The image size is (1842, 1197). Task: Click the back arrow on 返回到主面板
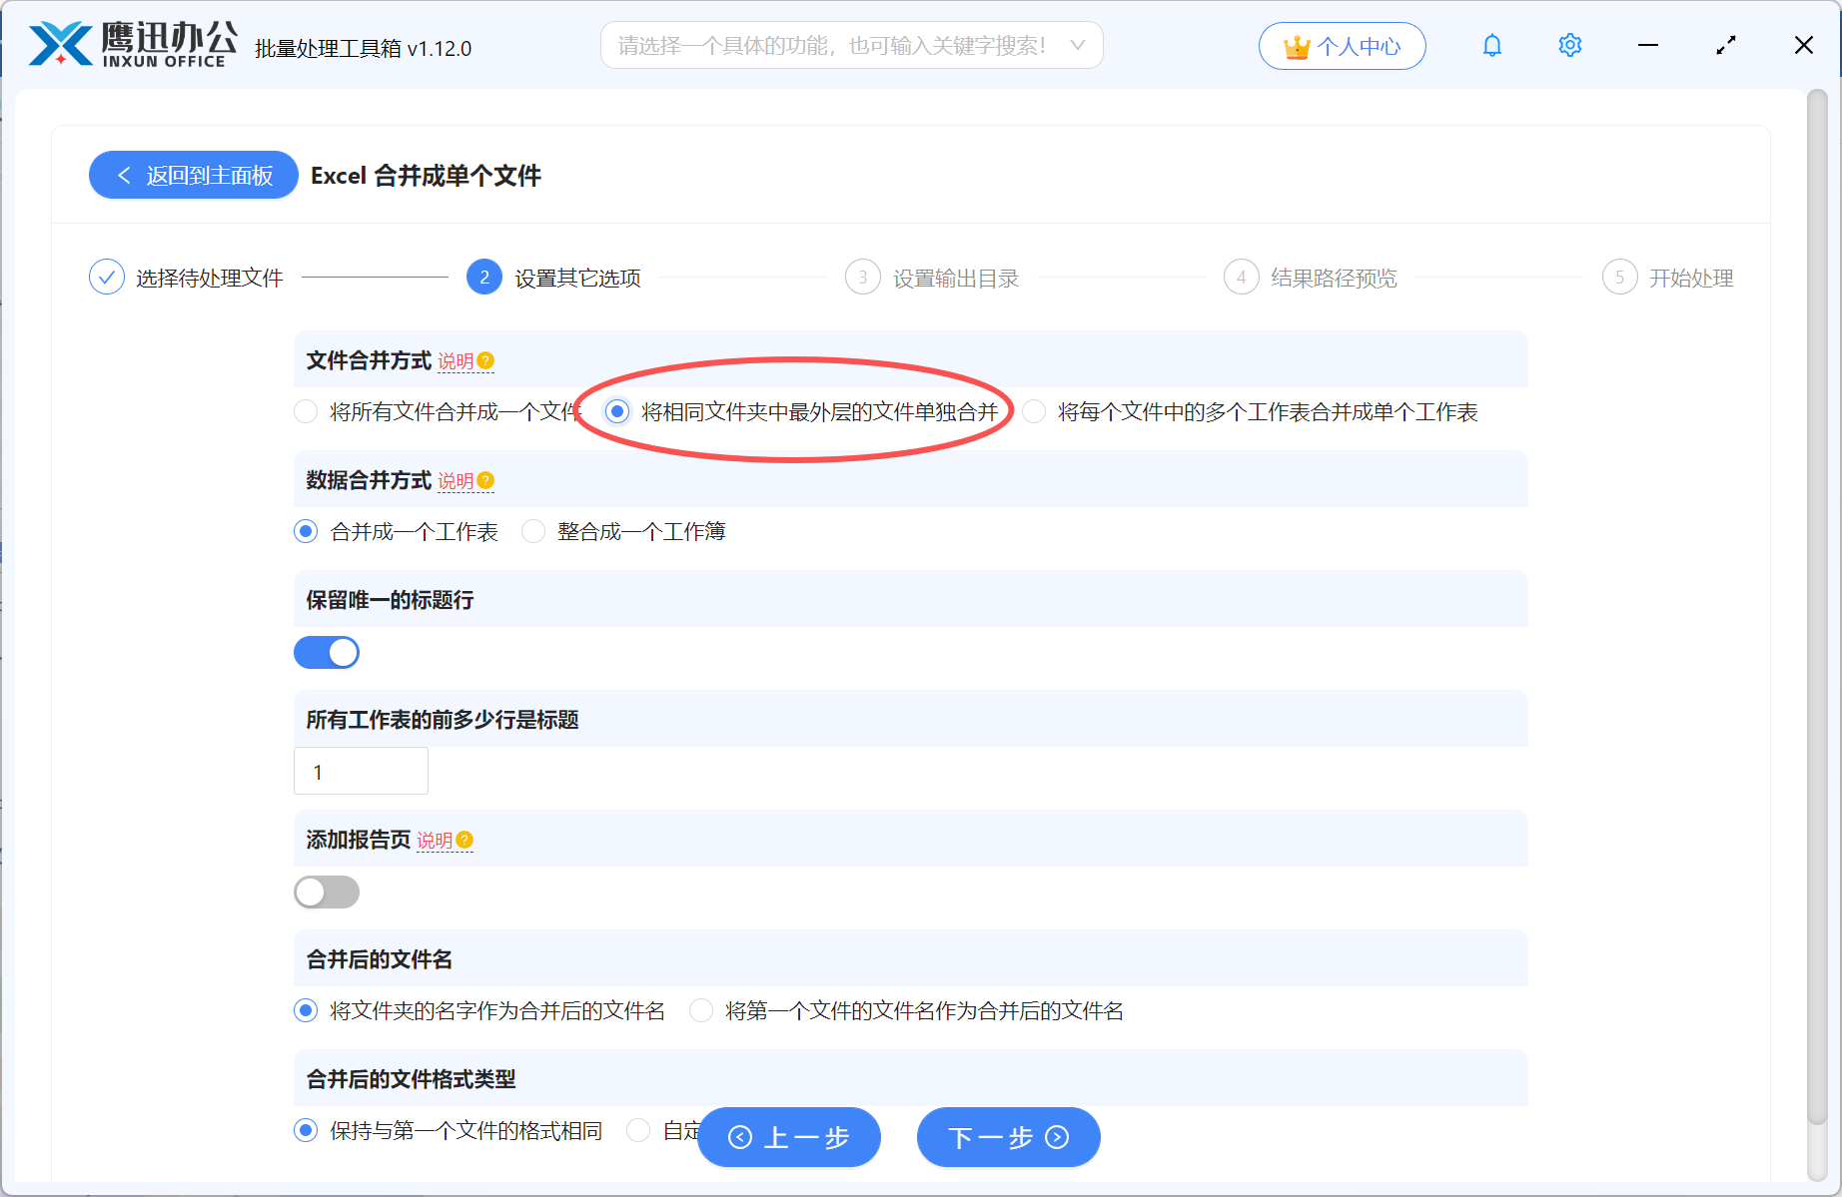(124, 175)
